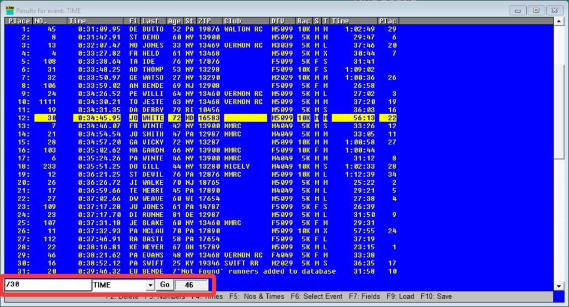Screen dimensions: 569x307
Task: Click the Fi column header
Action: point(133,21)
